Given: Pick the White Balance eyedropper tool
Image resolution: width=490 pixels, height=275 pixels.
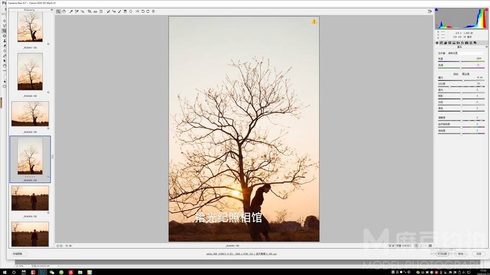Looking at the screenshot, I should coord(71,11).
